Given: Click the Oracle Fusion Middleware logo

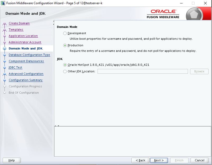Looking at the screenshot, I should [x=163, y=14].
